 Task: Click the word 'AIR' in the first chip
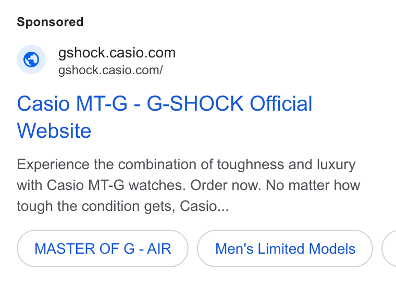pos(159,249)
